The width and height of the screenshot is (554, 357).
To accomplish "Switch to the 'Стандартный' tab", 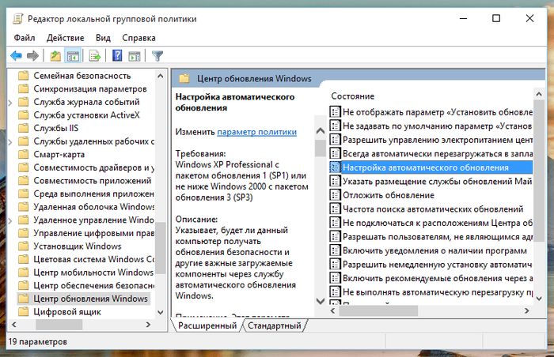I will (x=275, y=325).
